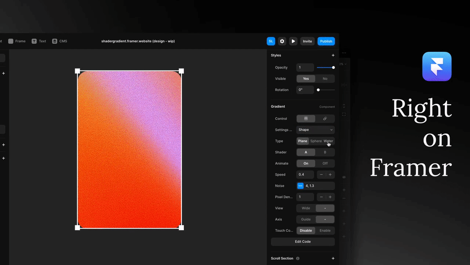Screen dimensions: 470x265
Task: Select Water gradient type
Action: (x=328, y=141)
